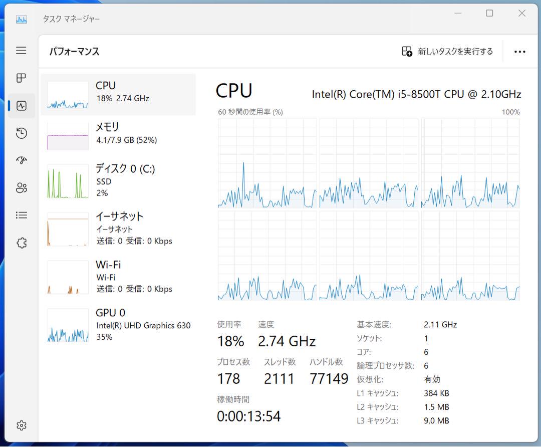Click the Task Manager app icon in title bar
541x447 pixels.
(x=22, y=20)
